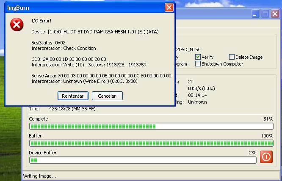Screen dimensions: 282x181
Task: Click the 'Unknown' time remaining value
Action: tap(197, 102)
